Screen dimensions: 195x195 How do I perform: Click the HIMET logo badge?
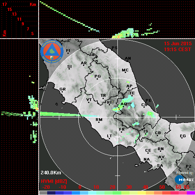(184, 180)
